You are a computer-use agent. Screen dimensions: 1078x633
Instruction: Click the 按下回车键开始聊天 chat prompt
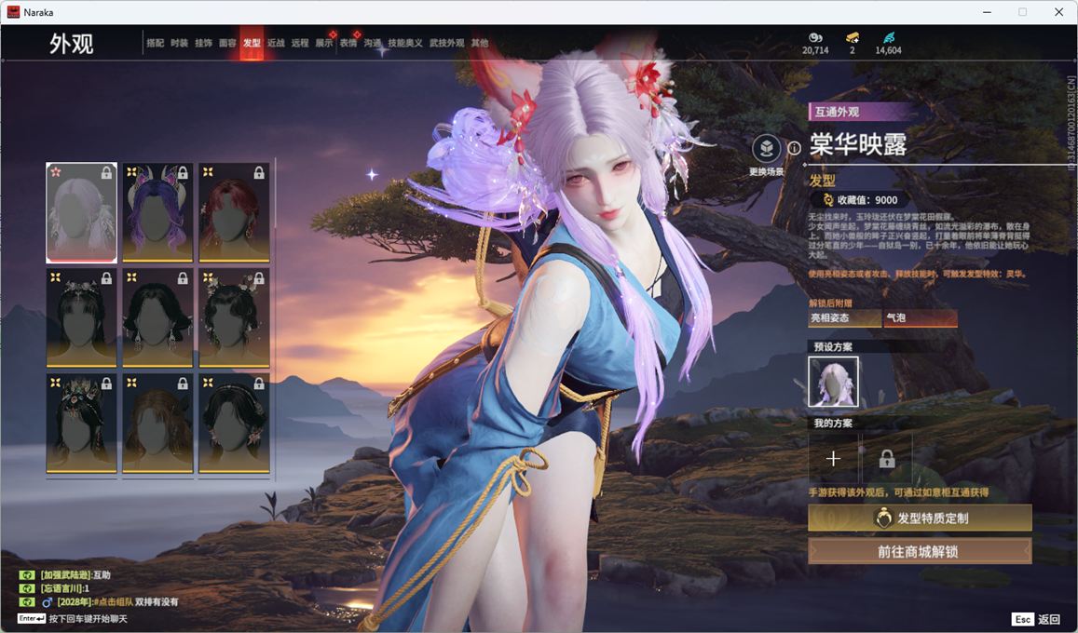pos(88,619)
